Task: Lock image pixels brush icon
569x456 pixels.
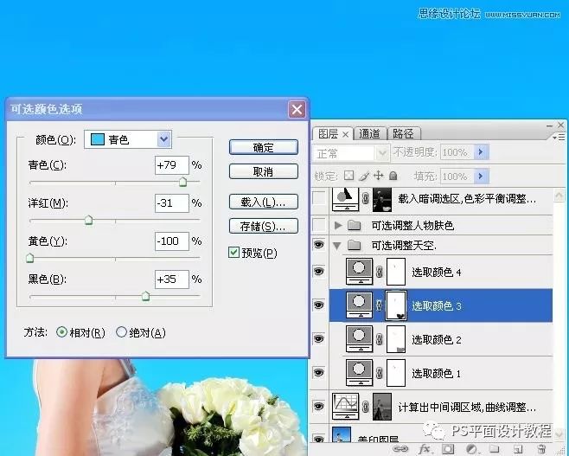Action: tap(363, 176)
